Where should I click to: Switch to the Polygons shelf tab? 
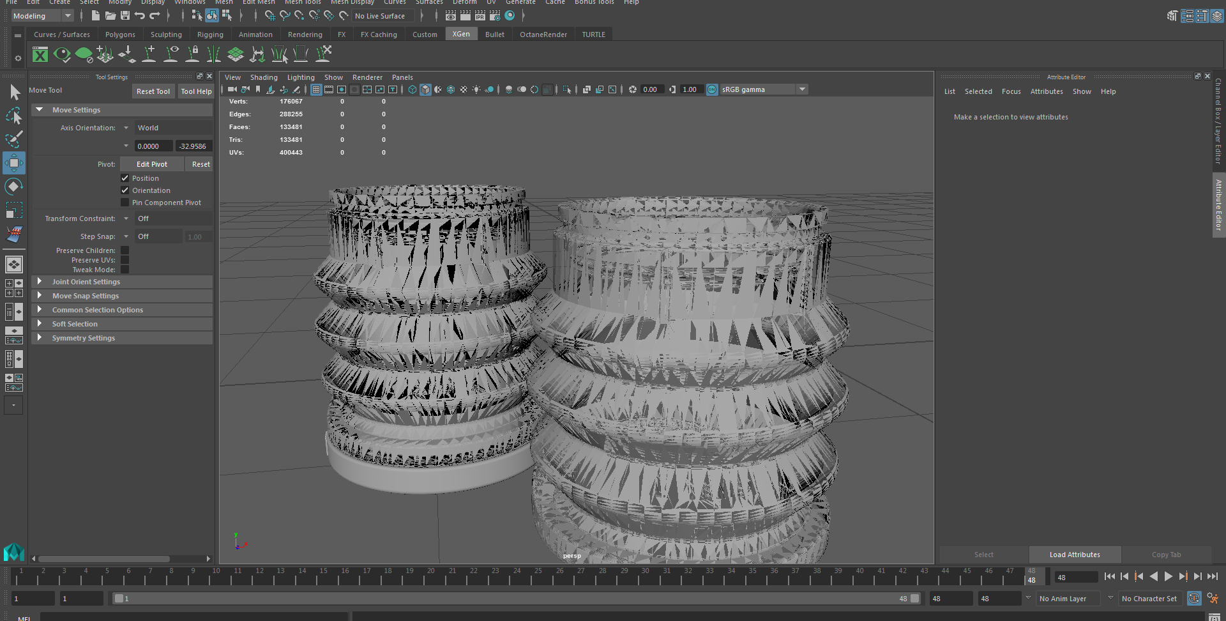tap(120, 34)
